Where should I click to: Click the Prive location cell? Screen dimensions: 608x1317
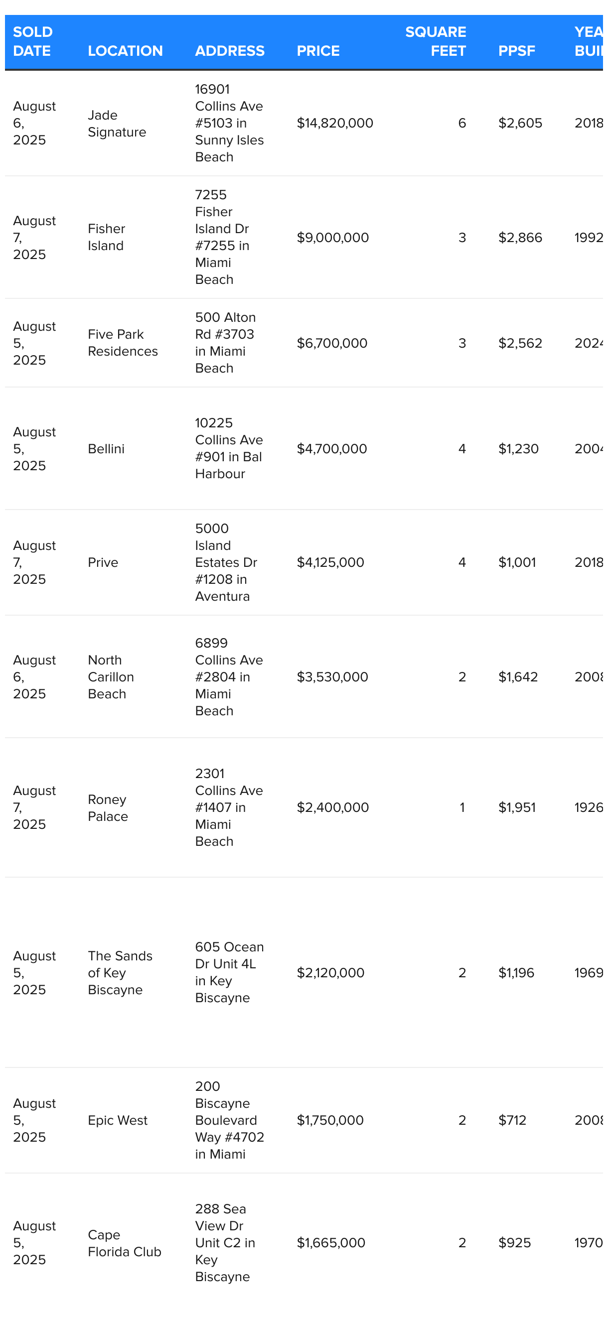click(x=103, y=562)
